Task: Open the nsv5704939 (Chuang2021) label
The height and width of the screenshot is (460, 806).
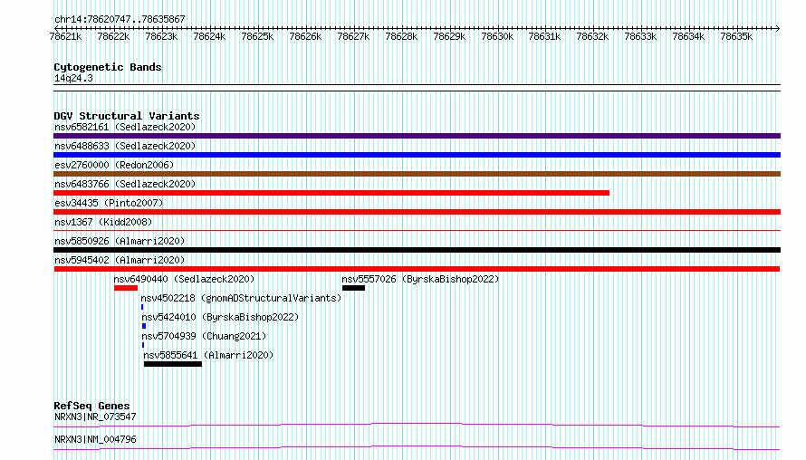Action: [204, 336]
